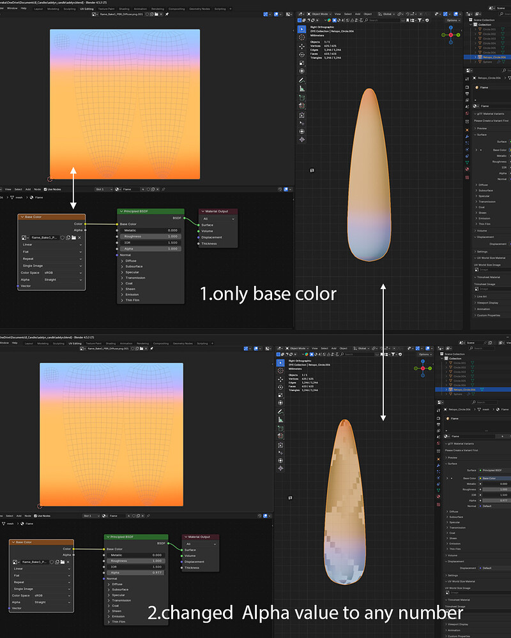The width and height of the screenshot is (511, 638).
Task: Switch to Shading workspace tab in upper window
Action: click(x=125, y=8)
